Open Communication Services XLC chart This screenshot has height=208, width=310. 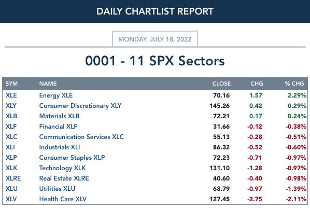[81, 137]
